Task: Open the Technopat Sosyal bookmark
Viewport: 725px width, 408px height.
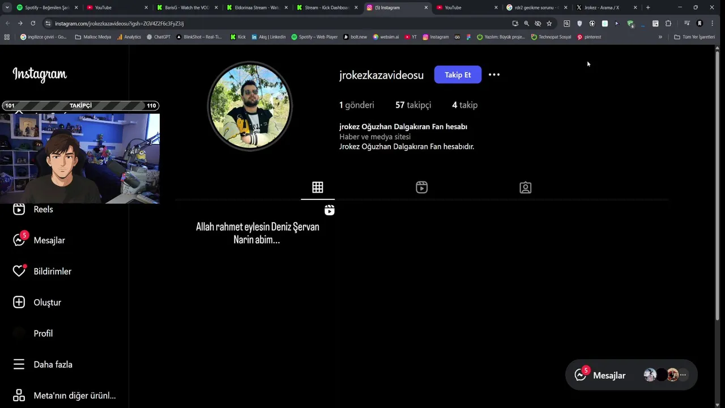Action: pyautogui.click(x=551, y=37)
